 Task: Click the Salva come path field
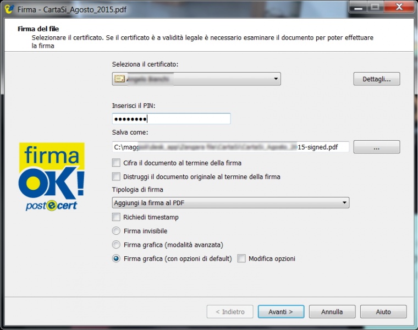230,147
